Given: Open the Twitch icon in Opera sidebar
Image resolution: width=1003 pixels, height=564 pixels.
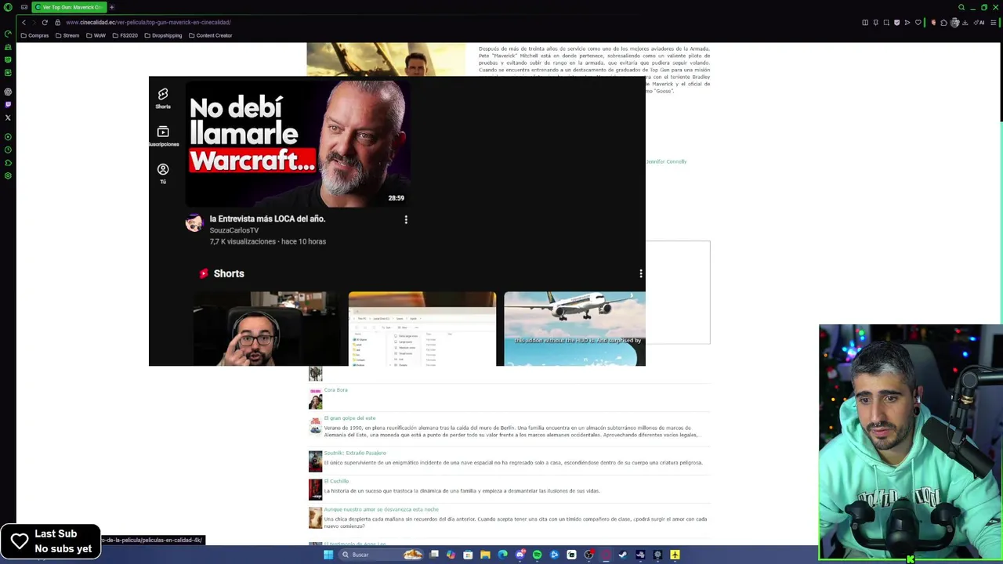Looking at the screenshot, I should point(8,104).
